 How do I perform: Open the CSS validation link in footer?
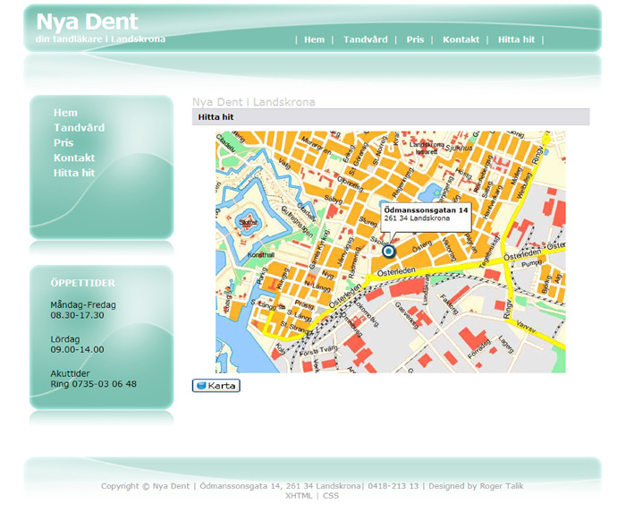331,496
